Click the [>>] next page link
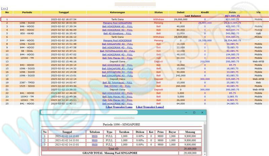Viewport: 269px width, 156px height. point(4,8)
